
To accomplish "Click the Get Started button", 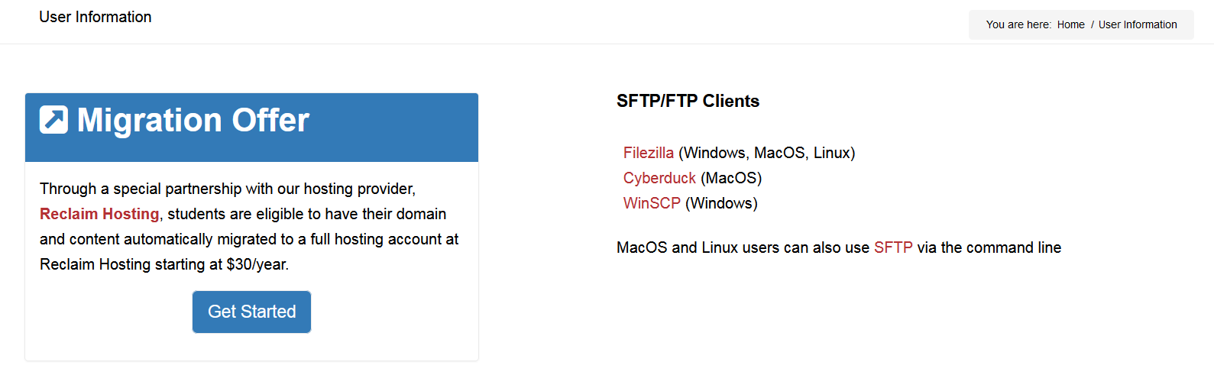I will pos(251,312).
